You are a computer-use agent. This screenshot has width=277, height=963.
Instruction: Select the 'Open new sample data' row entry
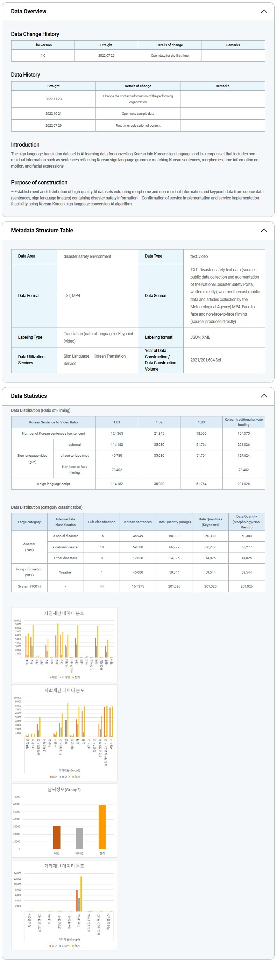(x=137, y=114)
